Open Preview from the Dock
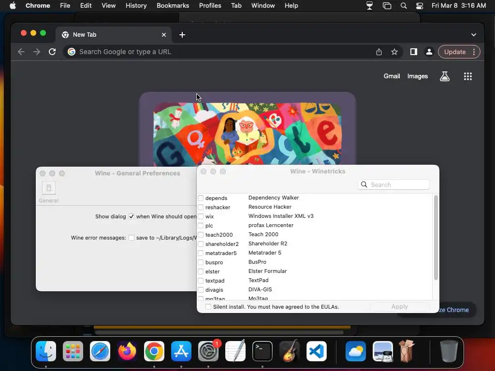 pos(383,351)
